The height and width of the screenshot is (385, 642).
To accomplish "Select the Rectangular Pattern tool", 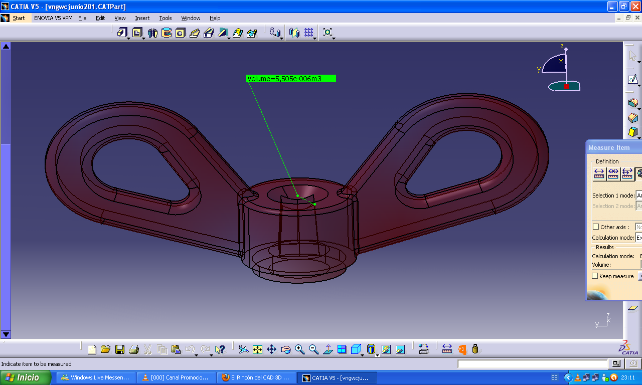I will 309,33.
